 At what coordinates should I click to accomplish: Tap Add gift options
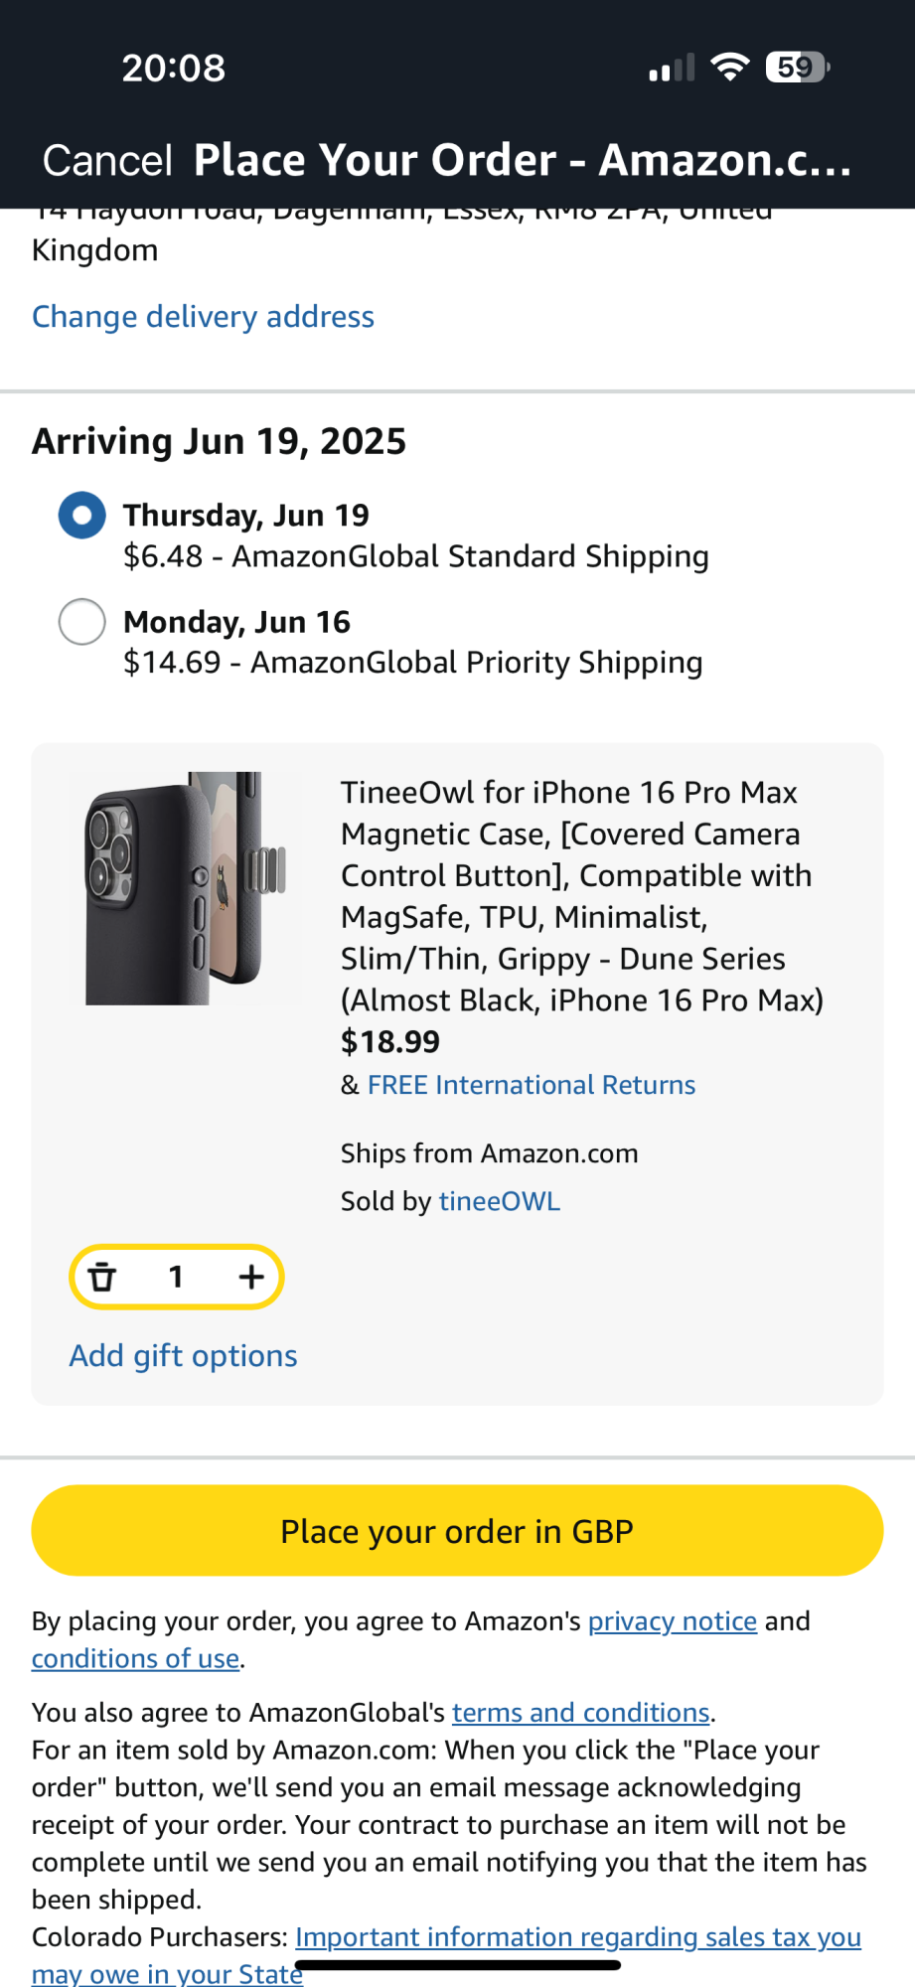point(183,1356)
